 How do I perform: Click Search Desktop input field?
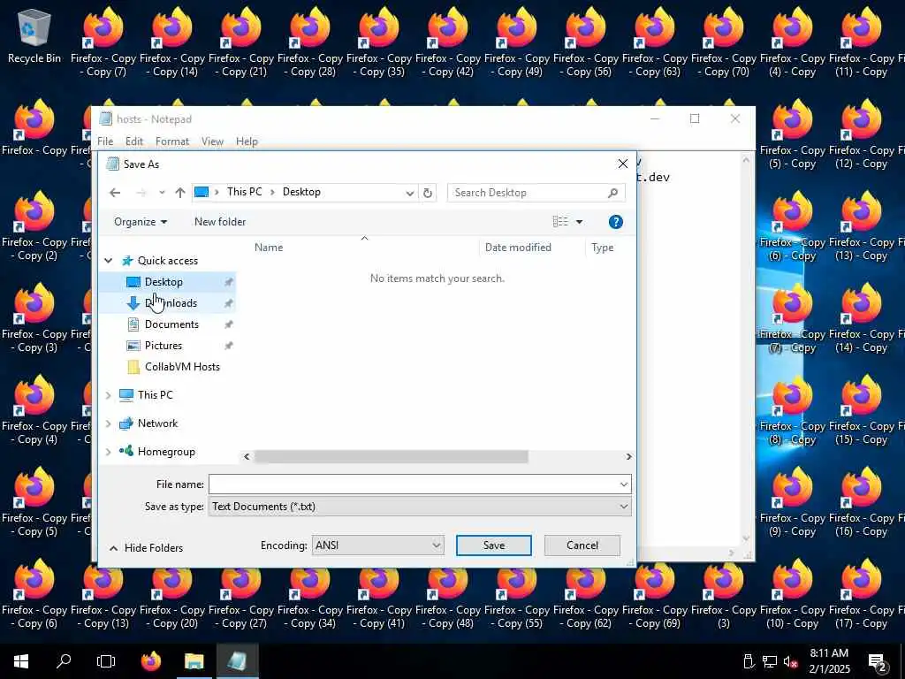pyautogui.click(x=528, y=193)
